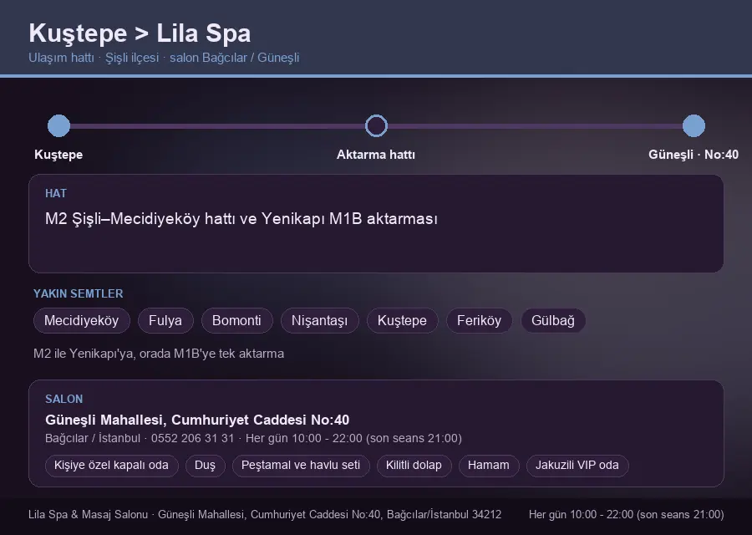The width and height of the screenshot is (752, 535).
Task: Select the Kuştepe neighborhood chip
Action: point(402,320)
